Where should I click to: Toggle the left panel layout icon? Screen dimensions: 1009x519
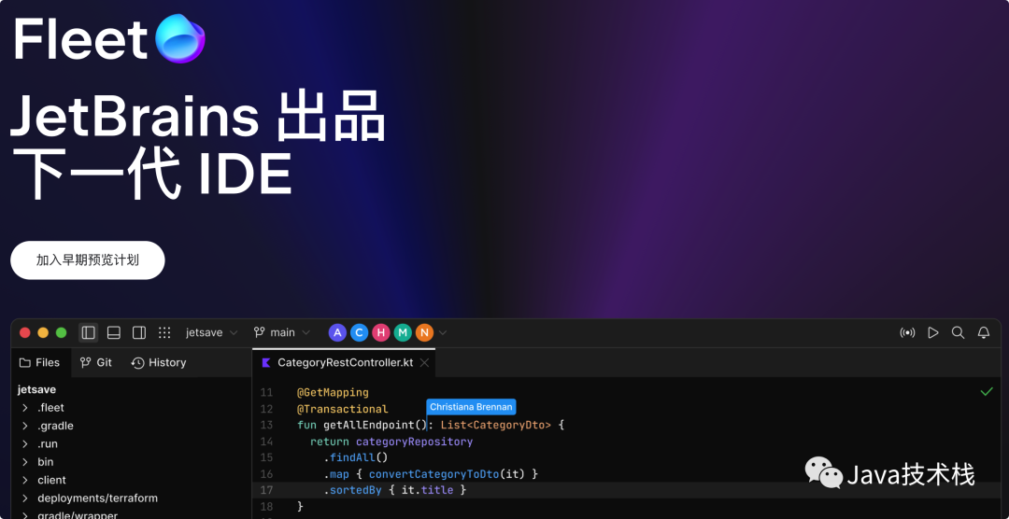89,332
